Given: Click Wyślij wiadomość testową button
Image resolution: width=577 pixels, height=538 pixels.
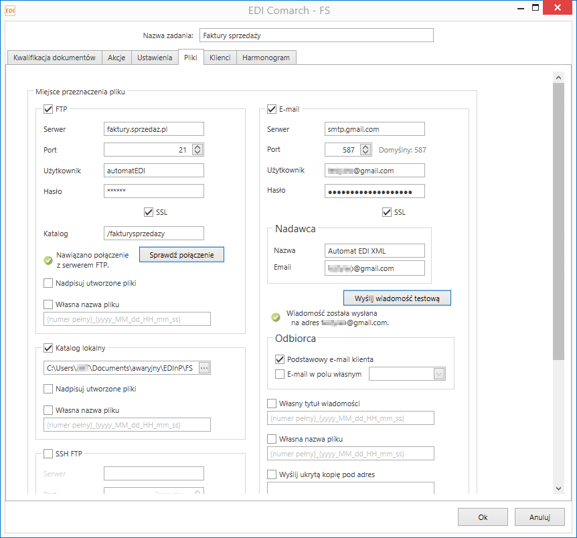Looking at the screenshot, I should pyautogui.click(x=397, y=298).
